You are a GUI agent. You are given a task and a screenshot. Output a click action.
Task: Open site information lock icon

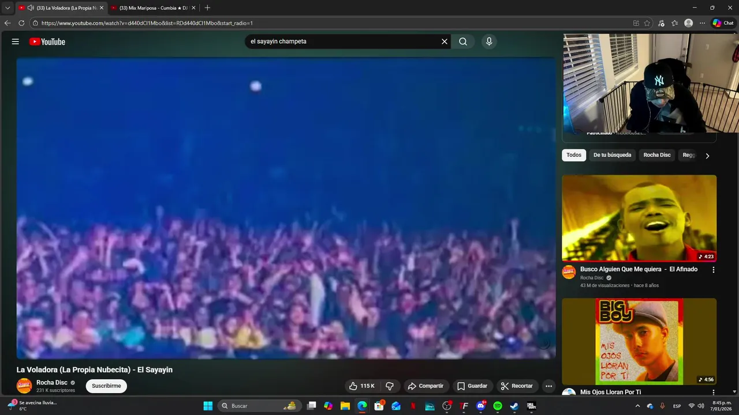point(35,23)
